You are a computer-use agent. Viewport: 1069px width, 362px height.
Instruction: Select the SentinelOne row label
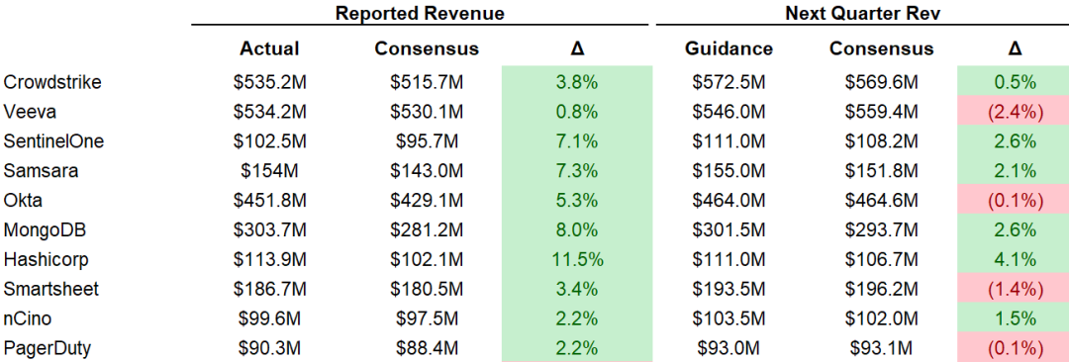tap(53, 141)
